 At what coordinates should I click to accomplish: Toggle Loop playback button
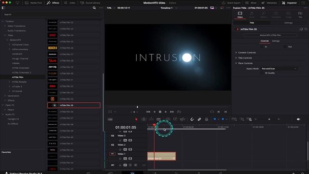click(x=179, y=112)
